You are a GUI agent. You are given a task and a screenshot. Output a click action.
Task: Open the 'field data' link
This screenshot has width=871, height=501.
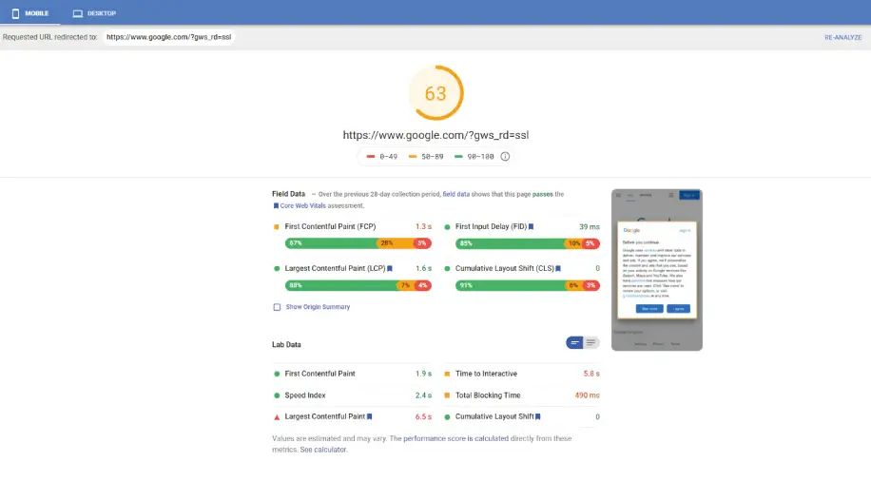click(x=456, y=194)
